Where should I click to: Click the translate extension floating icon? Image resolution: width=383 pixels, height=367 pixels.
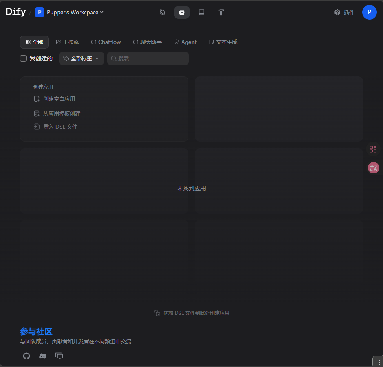pyautogui.click(x=373, y=168)
